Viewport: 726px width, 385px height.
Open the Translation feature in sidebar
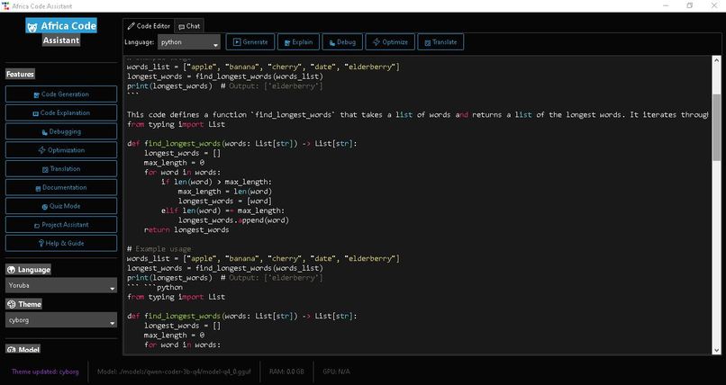[x=61, y=169]
